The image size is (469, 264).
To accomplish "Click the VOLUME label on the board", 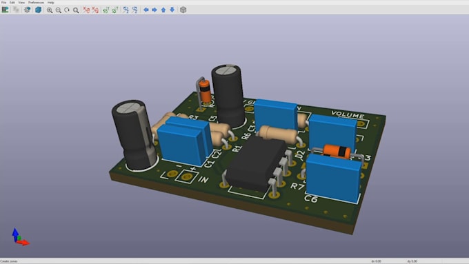I will coord(348,114).
